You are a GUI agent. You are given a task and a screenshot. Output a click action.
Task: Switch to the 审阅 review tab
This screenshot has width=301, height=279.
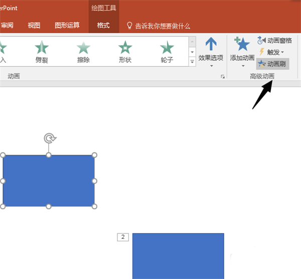(7, 26)
